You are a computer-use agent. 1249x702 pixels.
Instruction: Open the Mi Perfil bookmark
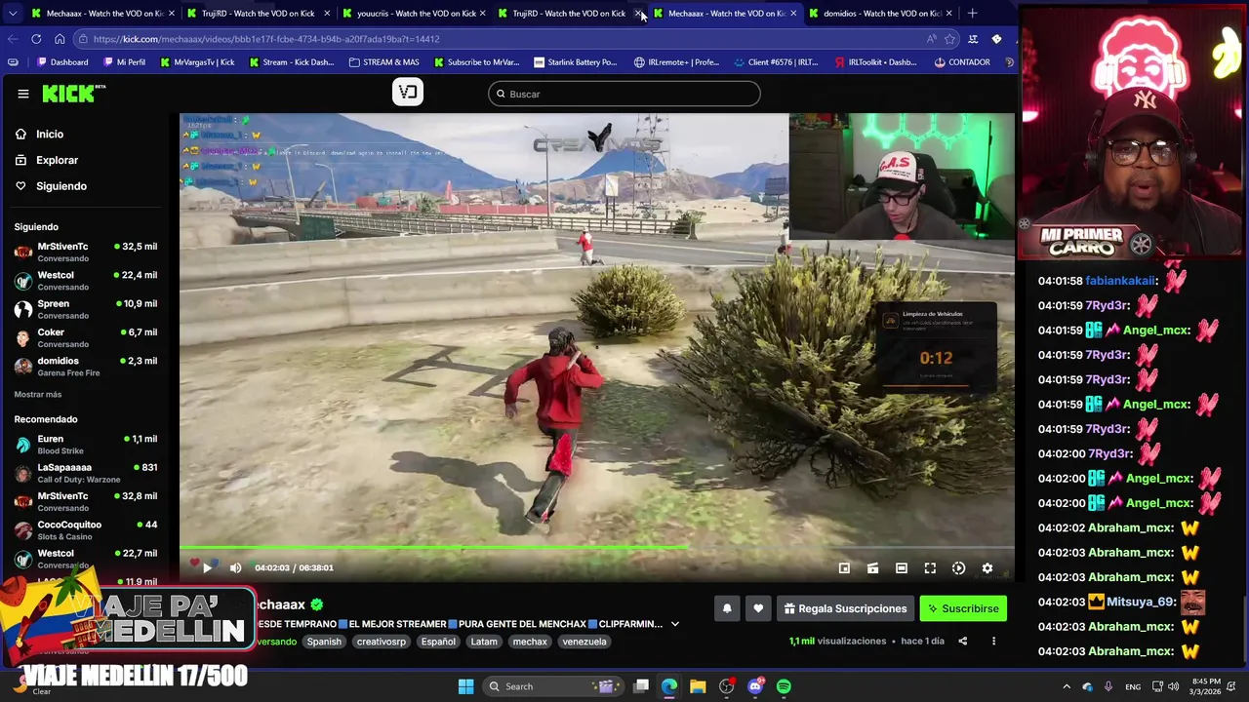pyautogui.click(x=124, y=62)
